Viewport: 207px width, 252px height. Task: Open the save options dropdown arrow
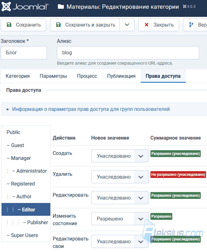[127, 25]
